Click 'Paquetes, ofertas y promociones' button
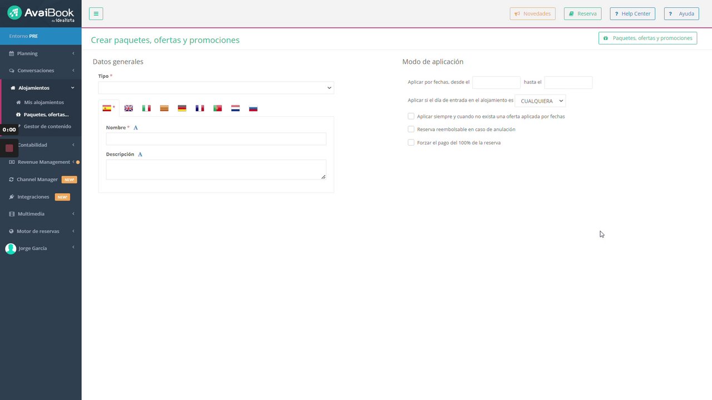Viewport: 712px width, 400px height. 647,38
